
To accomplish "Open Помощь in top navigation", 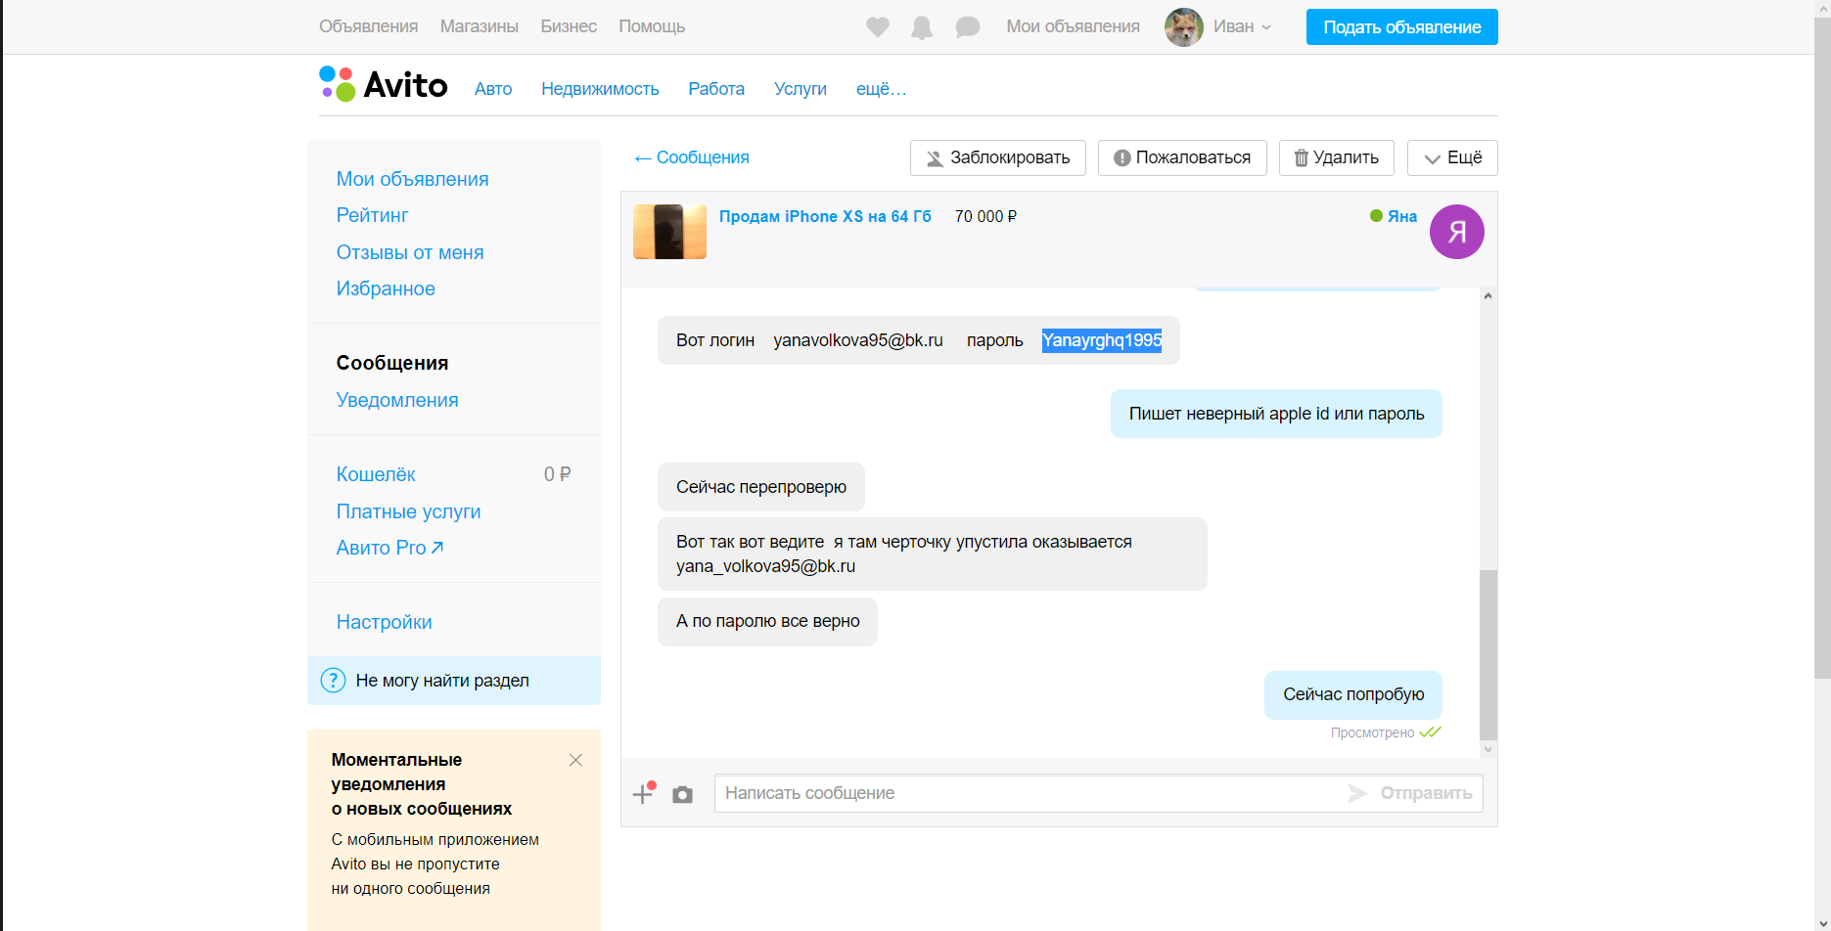I will point(652,26).
